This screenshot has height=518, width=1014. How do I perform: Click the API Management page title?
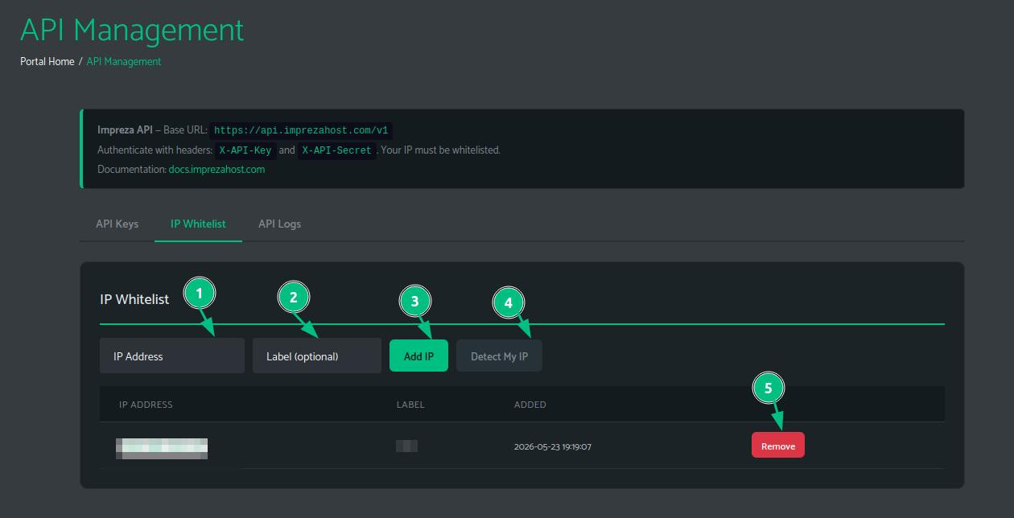coord(132,30)
